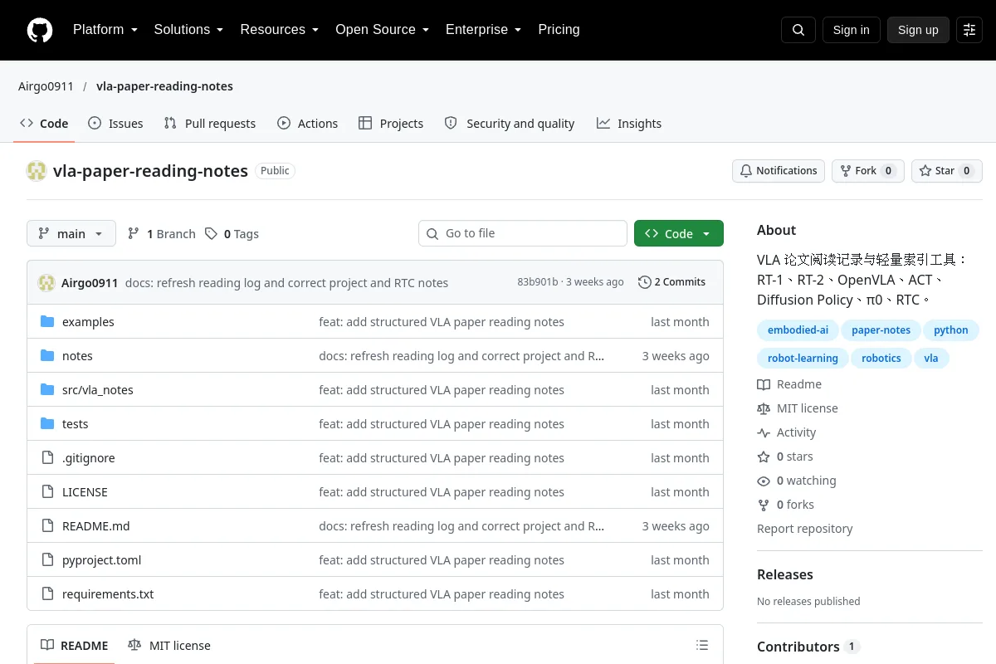Switch to the MIT license tab below file list
The width and height of the screenshot is (996, 664).
169,646
